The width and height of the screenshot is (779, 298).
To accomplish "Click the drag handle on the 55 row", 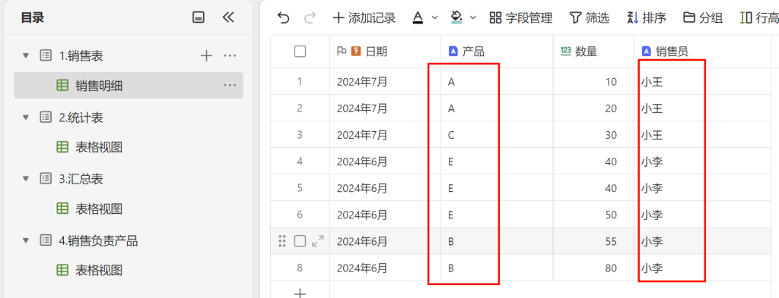I will click(282, 241).
